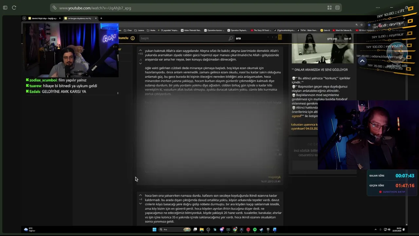Open the Meet the Sakawa bookmark

342,30
